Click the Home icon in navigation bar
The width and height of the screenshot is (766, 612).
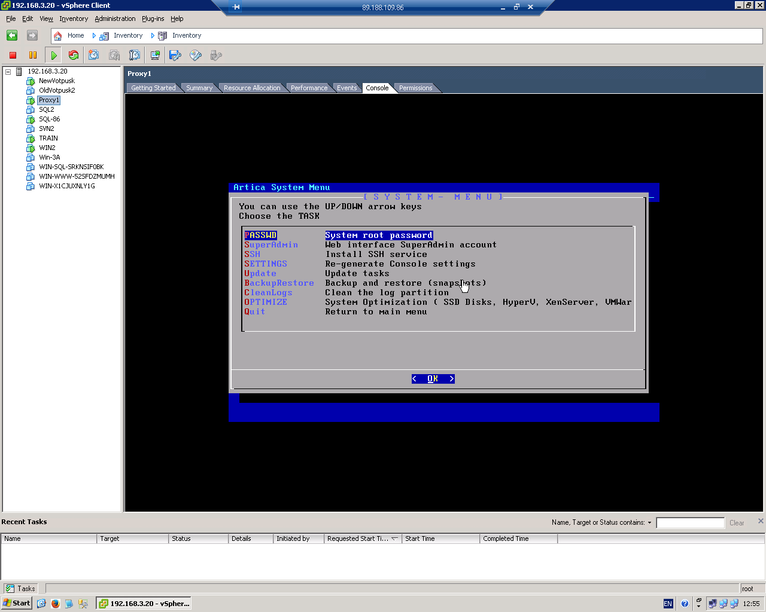click(x=57, y=36)
